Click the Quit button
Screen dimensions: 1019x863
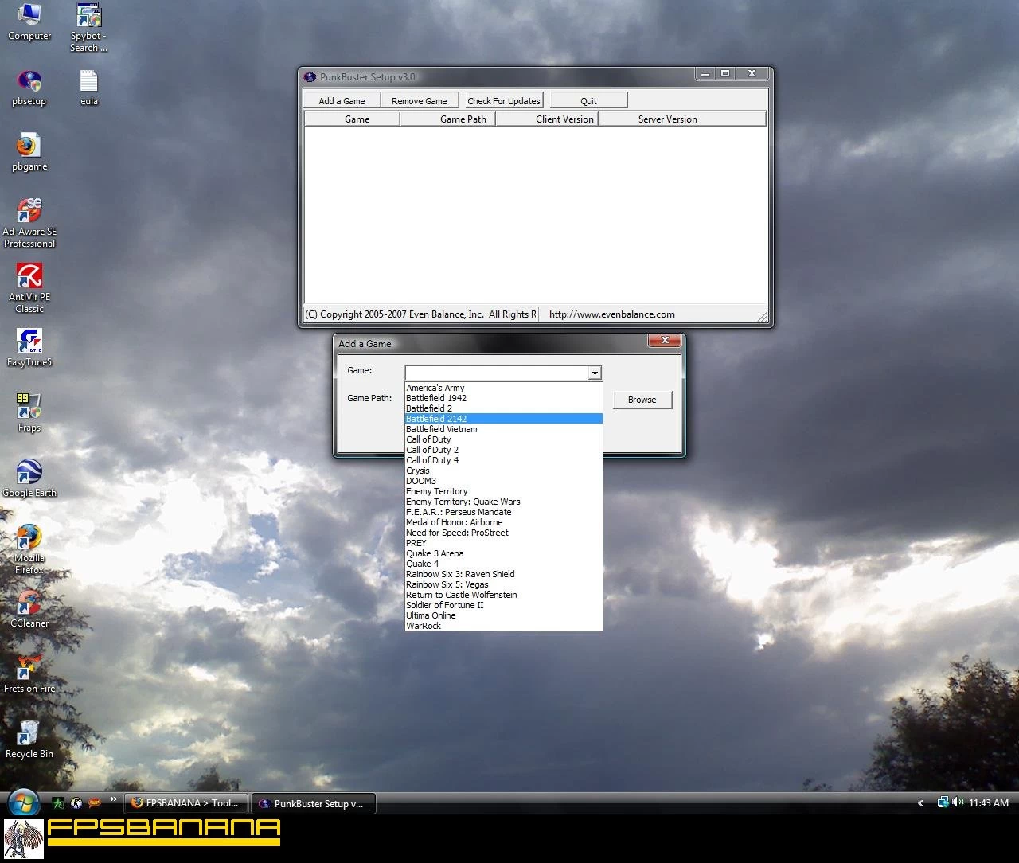588,100
